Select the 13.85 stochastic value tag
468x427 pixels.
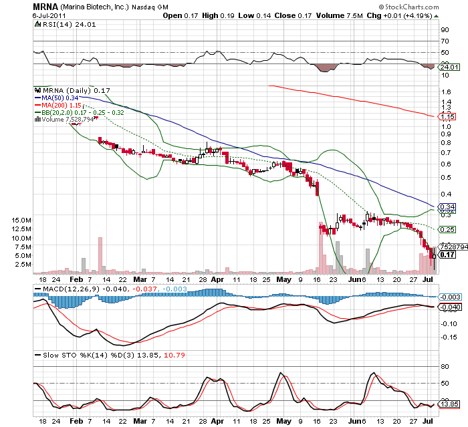click(x=449, y=404)
